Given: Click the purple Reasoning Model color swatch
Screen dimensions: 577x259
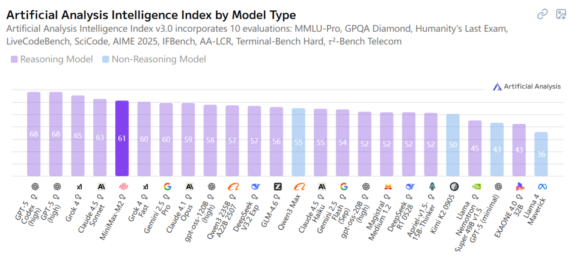Looking at the screenshot, I should 14,59.
